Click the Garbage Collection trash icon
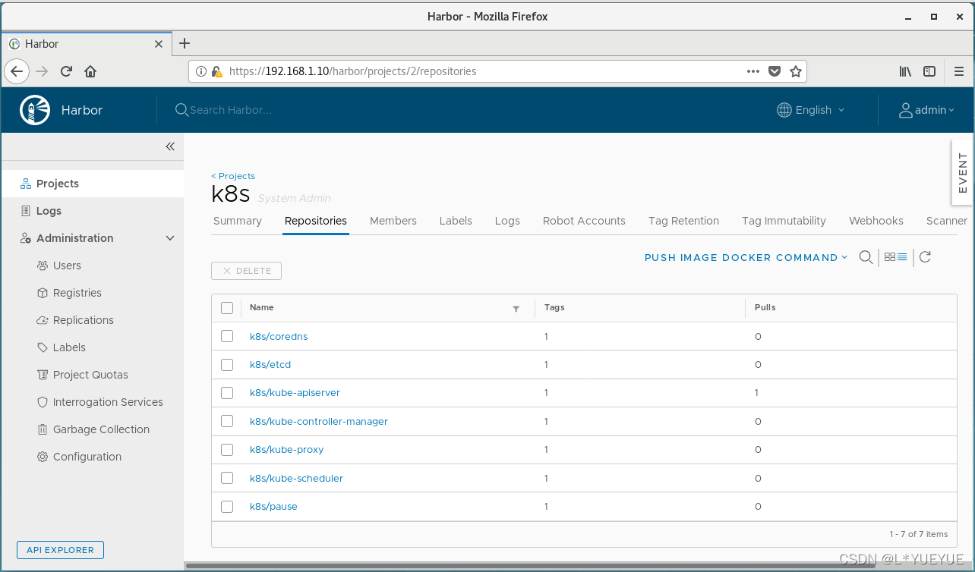 (x=43, y=429)
